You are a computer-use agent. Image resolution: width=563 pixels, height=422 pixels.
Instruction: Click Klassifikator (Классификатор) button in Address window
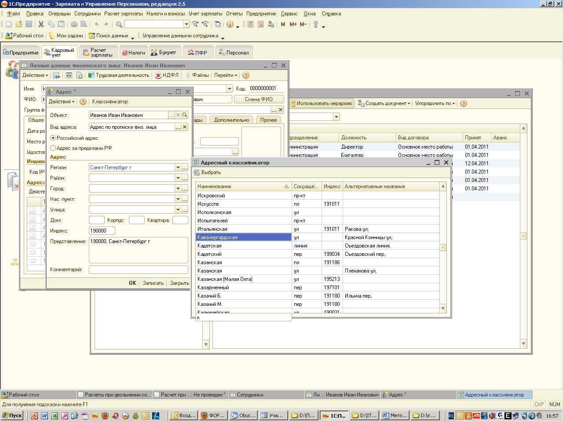[x=110, y=102]
